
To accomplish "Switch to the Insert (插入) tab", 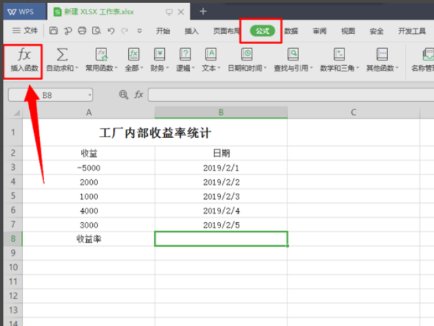I will 191,31.
